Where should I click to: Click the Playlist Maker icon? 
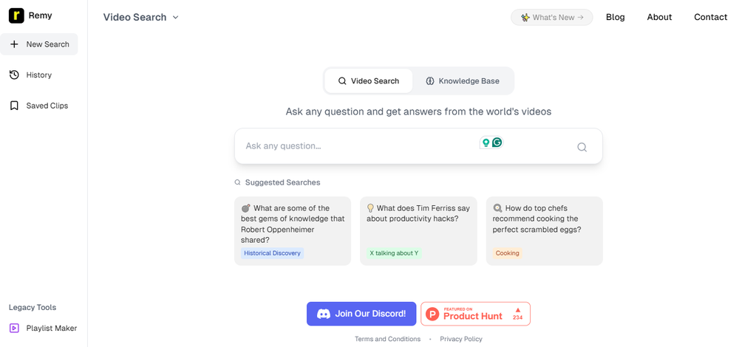(14, 328)
